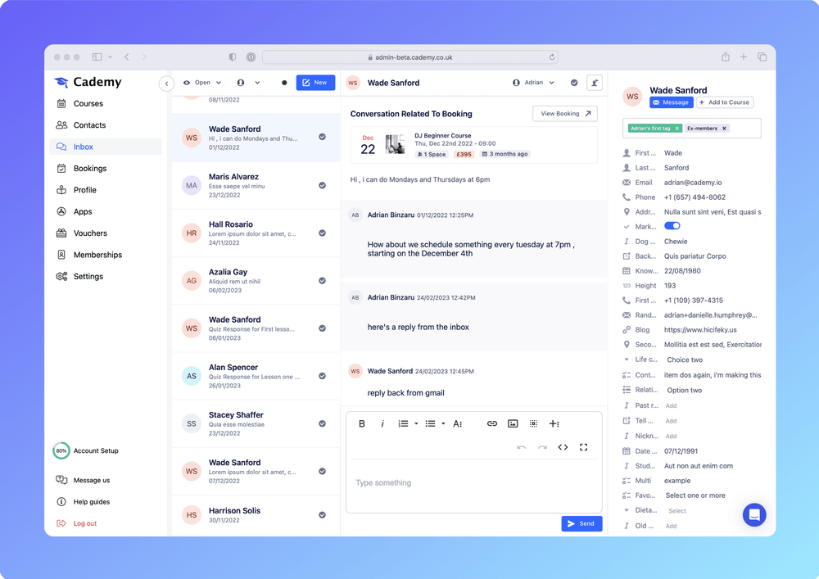This screenshot has height=579, width=819.
Task: Mark Maris Alvarez conversation as resolved
Action: coord(322,185)
